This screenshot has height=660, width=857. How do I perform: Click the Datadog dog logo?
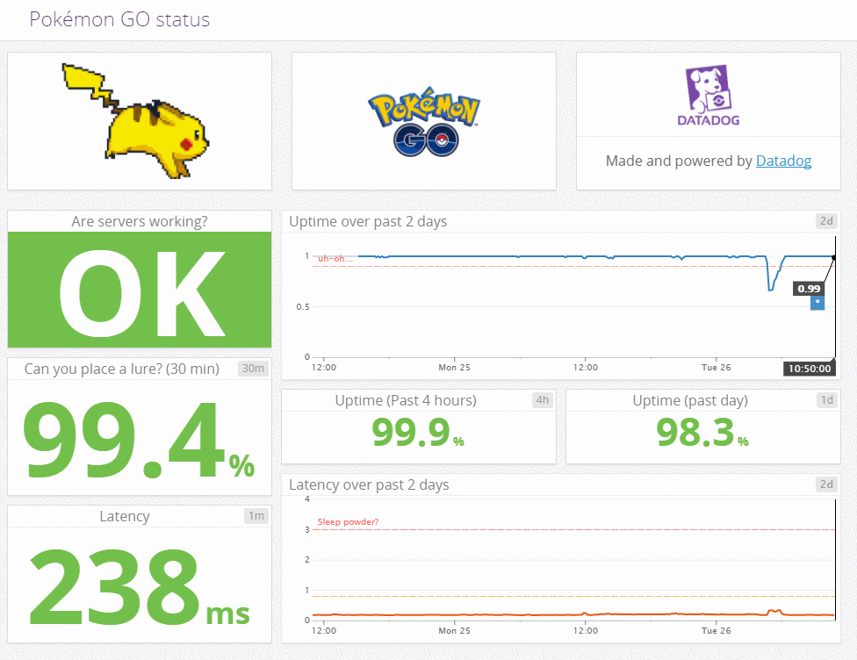pyautogui.click(x=709, y=96)
